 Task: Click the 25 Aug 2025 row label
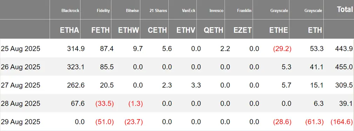[x=21, y=49]
